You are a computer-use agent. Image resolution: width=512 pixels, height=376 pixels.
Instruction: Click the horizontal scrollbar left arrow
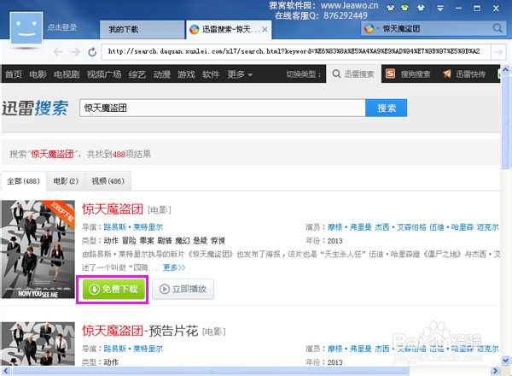click(x=6, y=371)
